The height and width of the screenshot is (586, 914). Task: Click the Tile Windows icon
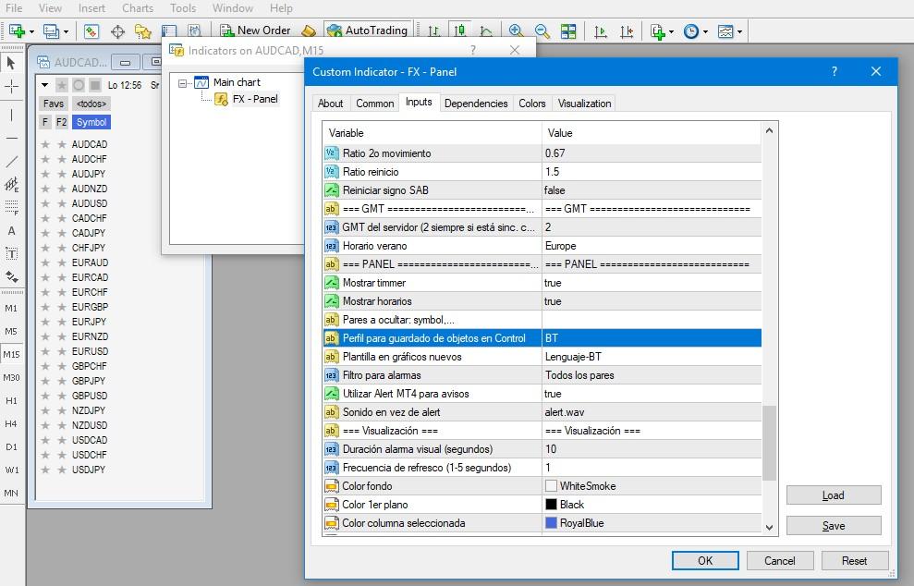pyautogui.click(x=568, y=31)
